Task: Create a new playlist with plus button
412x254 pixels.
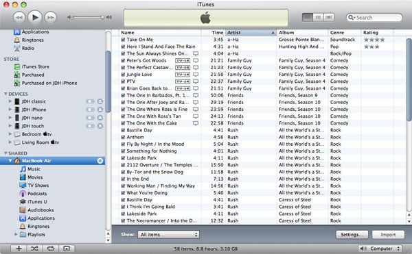Action: pyautogui.click(x=19, y=249)
